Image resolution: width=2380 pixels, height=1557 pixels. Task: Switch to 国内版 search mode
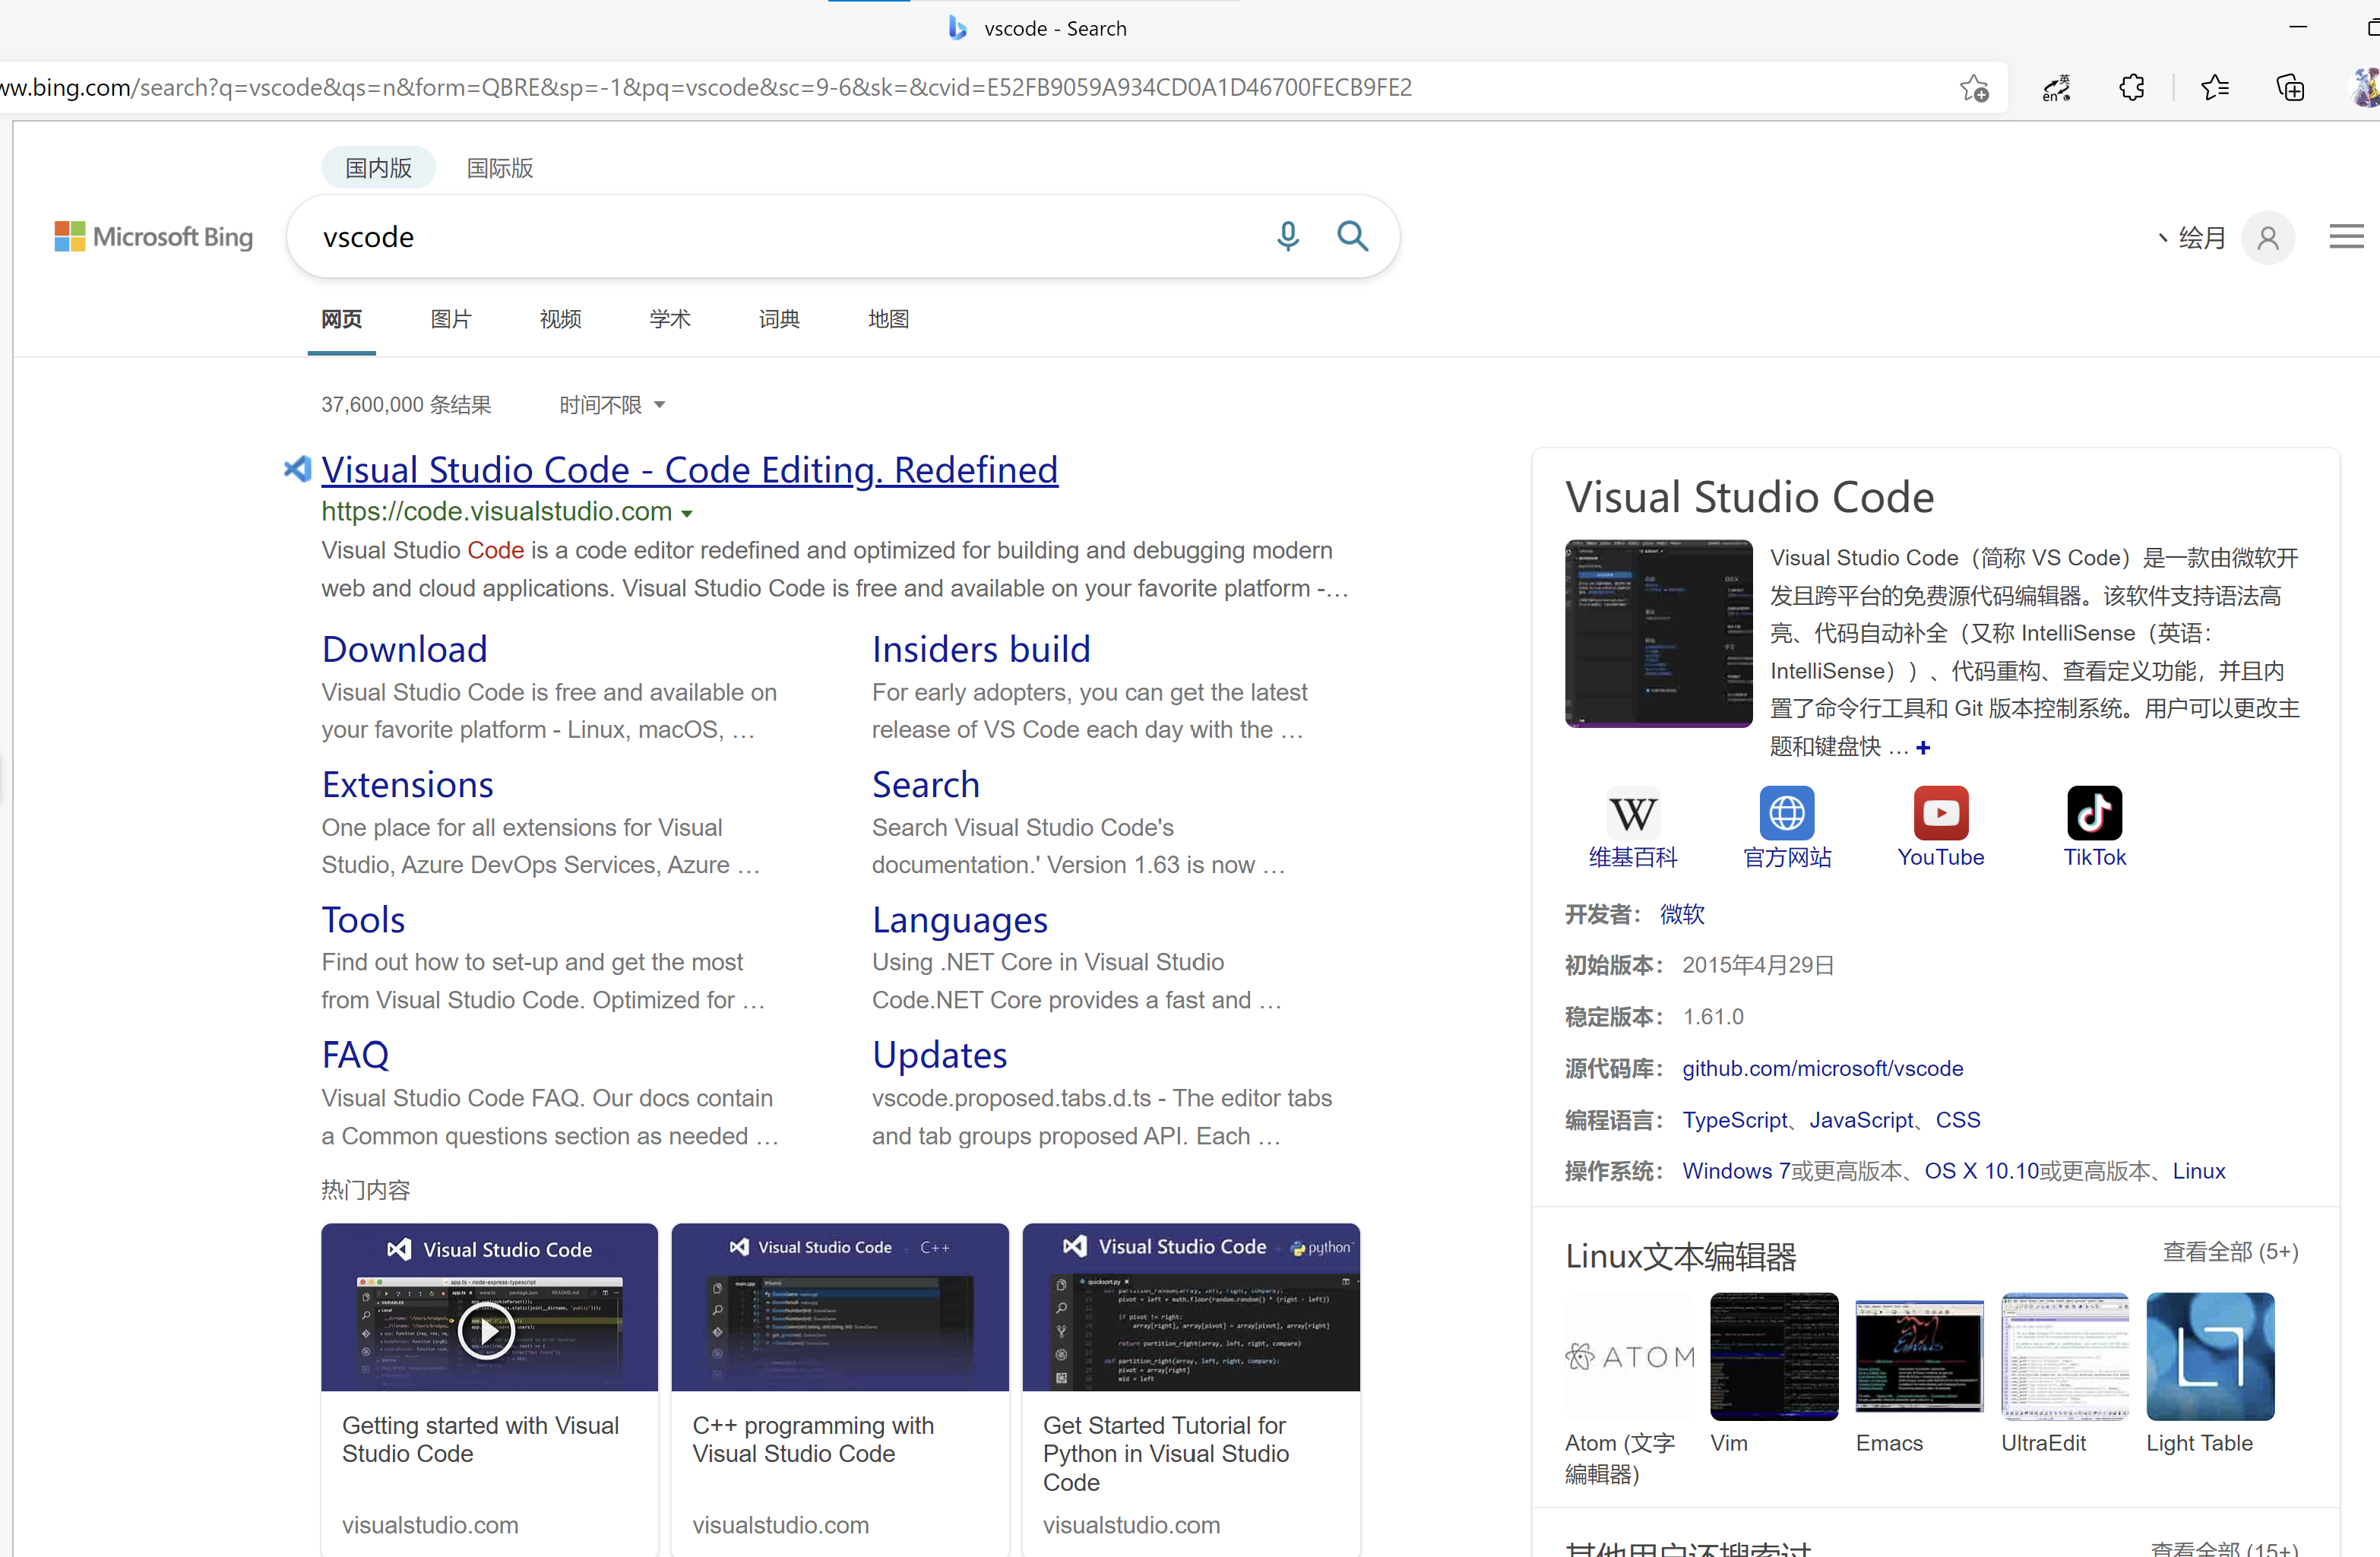(378, 168)
